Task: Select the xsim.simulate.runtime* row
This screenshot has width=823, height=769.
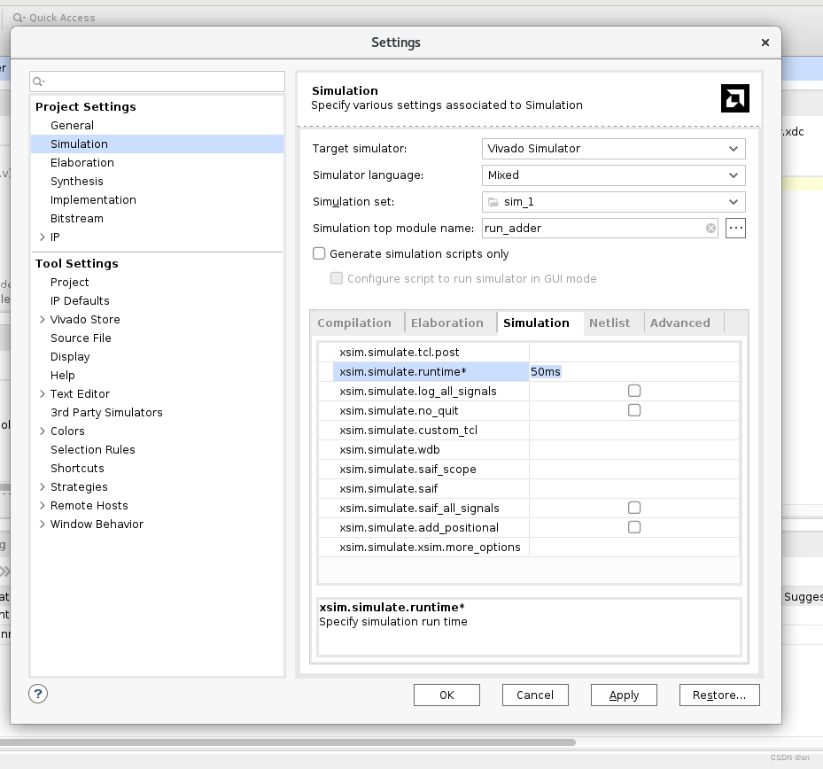Action: [x=529, y=371]
